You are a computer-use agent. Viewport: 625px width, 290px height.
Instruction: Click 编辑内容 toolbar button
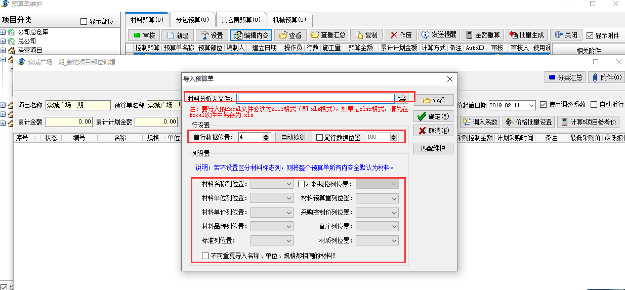pos(252,35)
